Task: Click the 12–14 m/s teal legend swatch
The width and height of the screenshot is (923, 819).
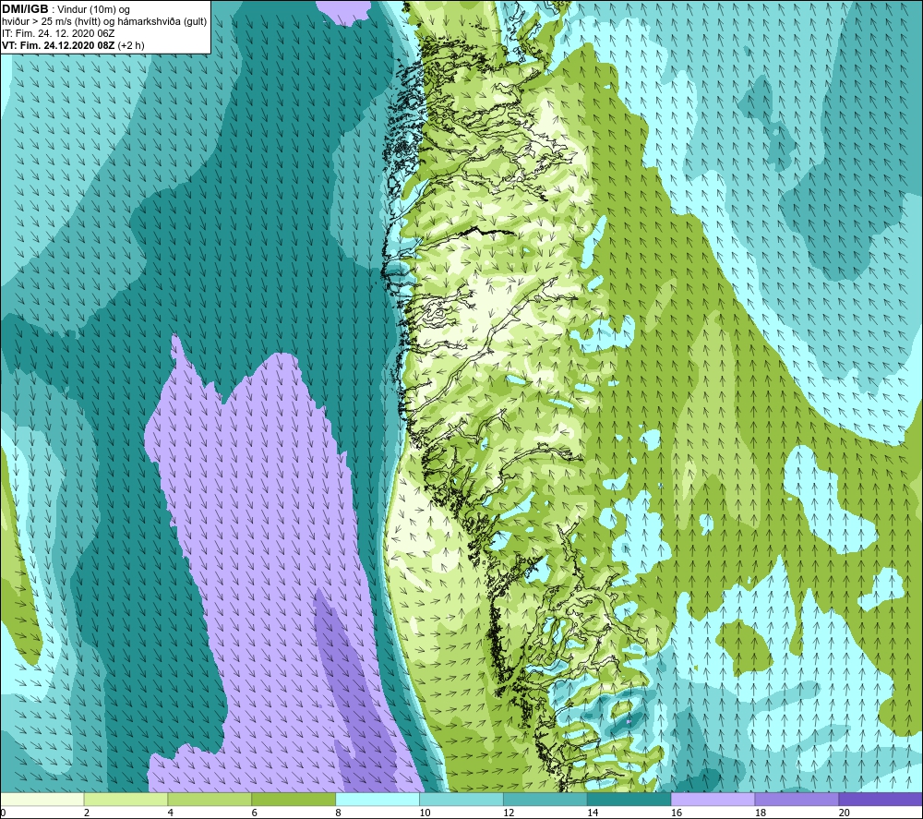Action: [545, 800]
